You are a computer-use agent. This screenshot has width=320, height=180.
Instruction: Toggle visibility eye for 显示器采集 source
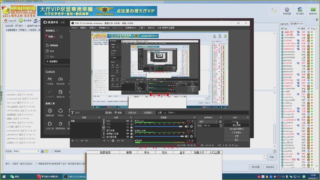(128, 137)
